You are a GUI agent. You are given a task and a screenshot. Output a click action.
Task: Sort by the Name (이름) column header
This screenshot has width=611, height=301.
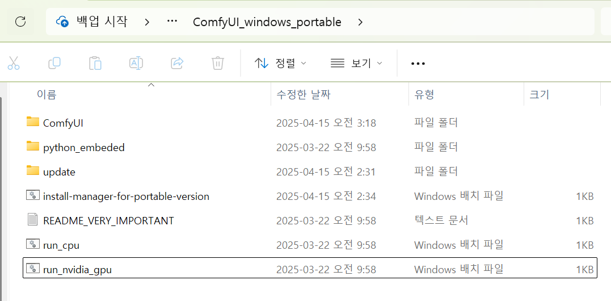click(x=47, y=94)
